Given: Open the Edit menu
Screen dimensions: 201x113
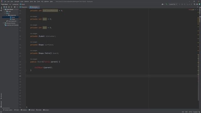Looking at the screenshot, I should 8,2.
